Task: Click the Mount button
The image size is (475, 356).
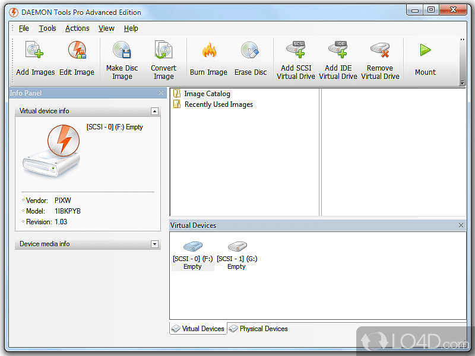Action: coord(425,58)
